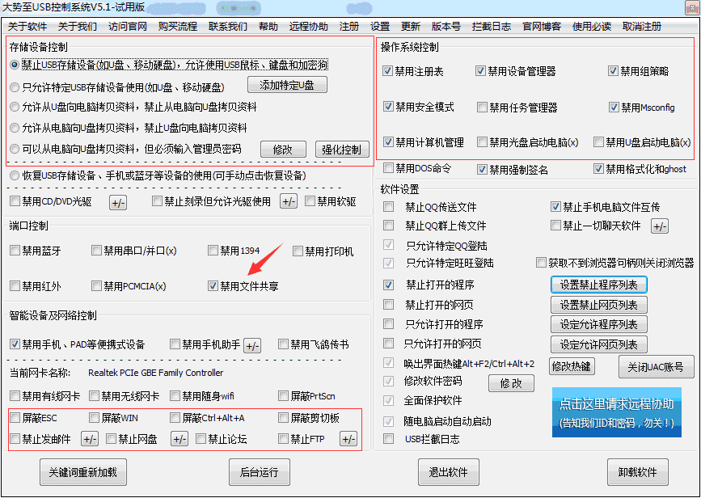Enable the 禁用打印机 checkbox
This screenshot has height=498, width=701.
pyautogui.click(x=298, y=251)
